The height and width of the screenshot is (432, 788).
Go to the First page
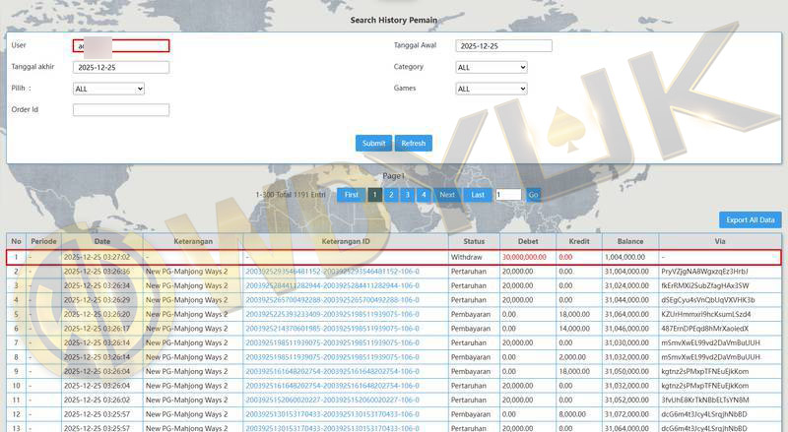click(x=351, y=195)
